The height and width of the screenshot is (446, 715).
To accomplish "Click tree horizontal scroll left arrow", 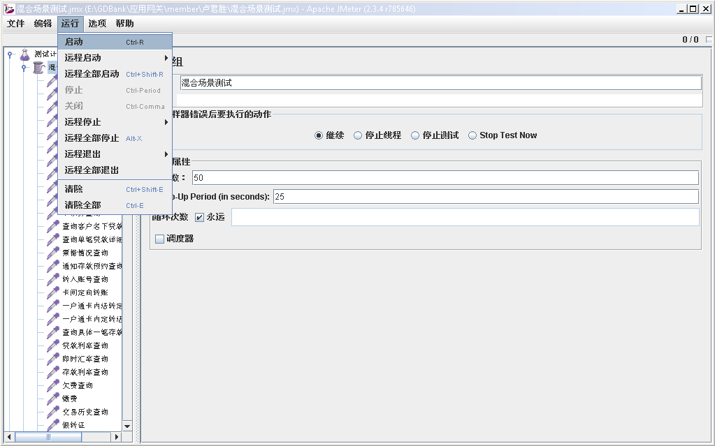I will click(9, 437).
